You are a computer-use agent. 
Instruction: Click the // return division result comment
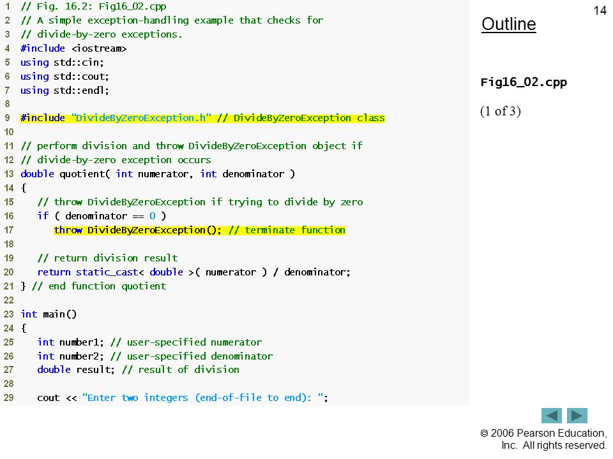[107, 258]
